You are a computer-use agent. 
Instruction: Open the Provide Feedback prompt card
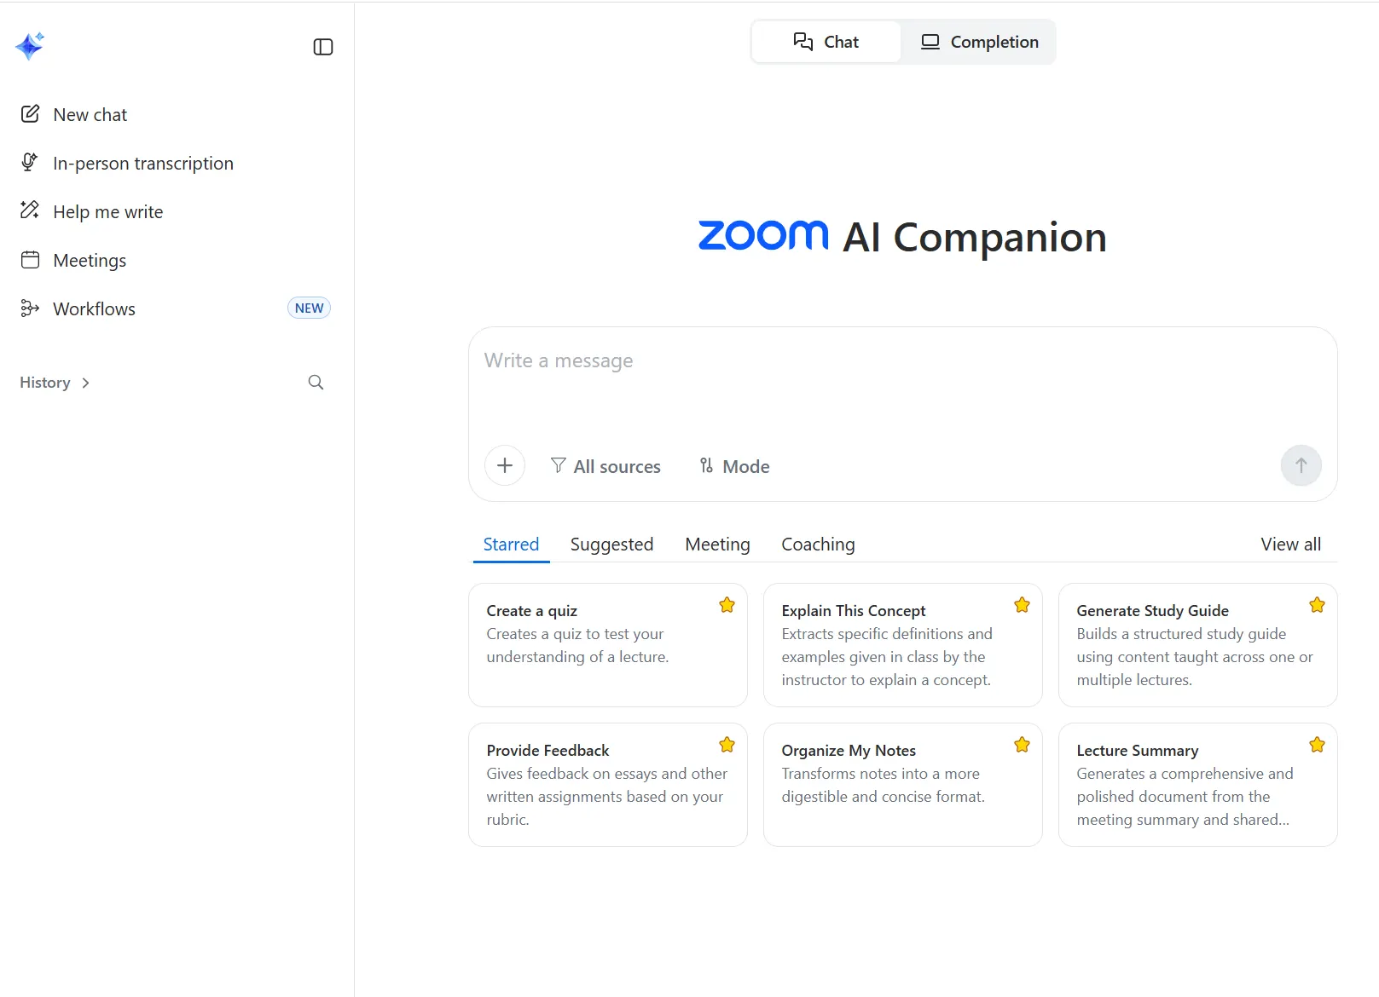tap(608, 785)
